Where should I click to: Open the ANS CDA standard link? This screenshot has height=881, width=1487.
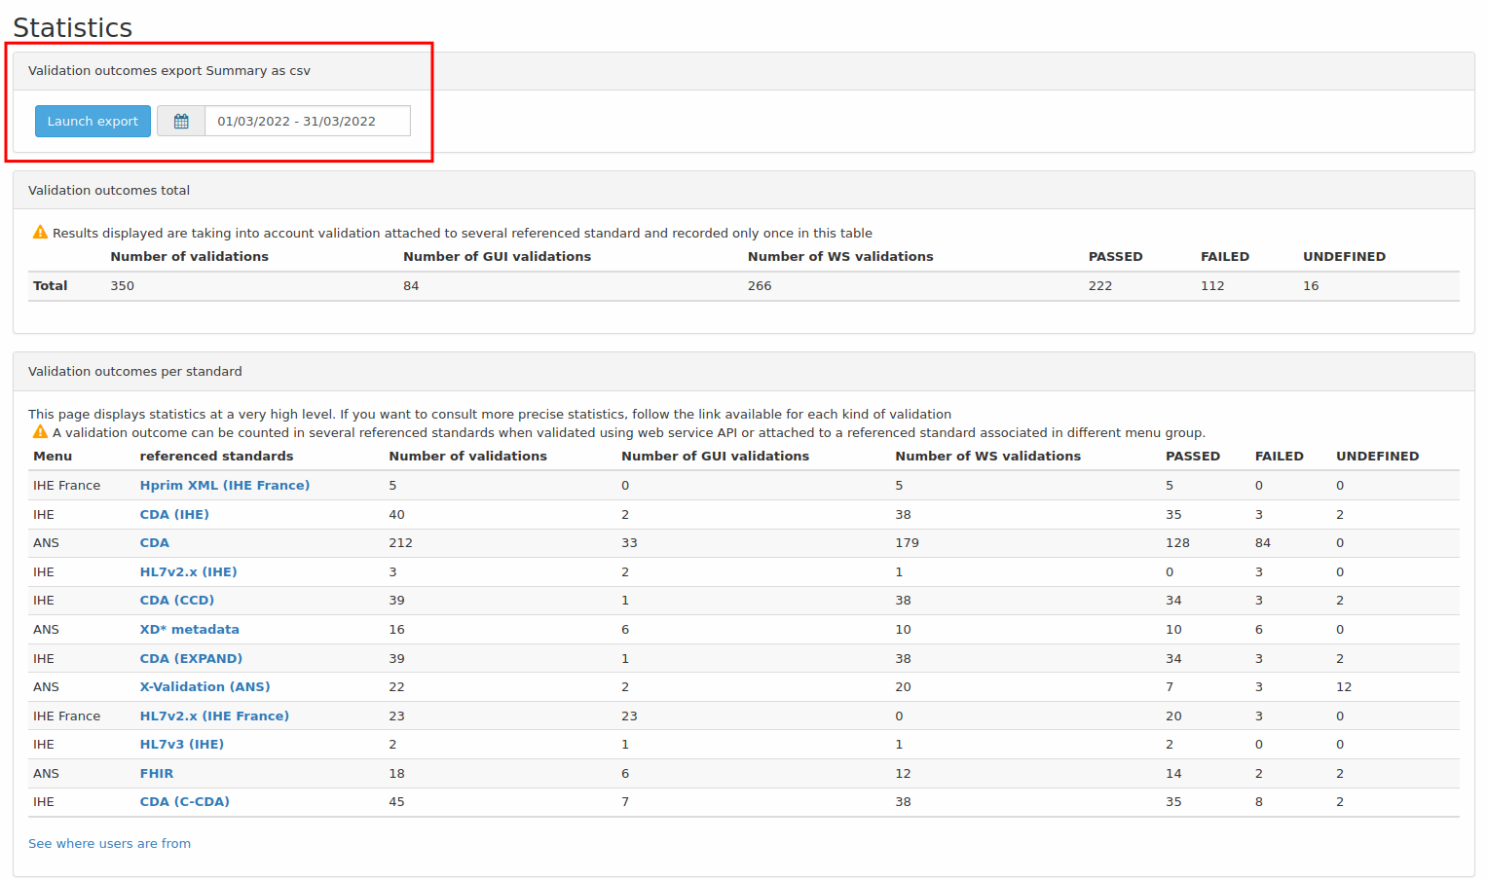[x=154, y=542]
